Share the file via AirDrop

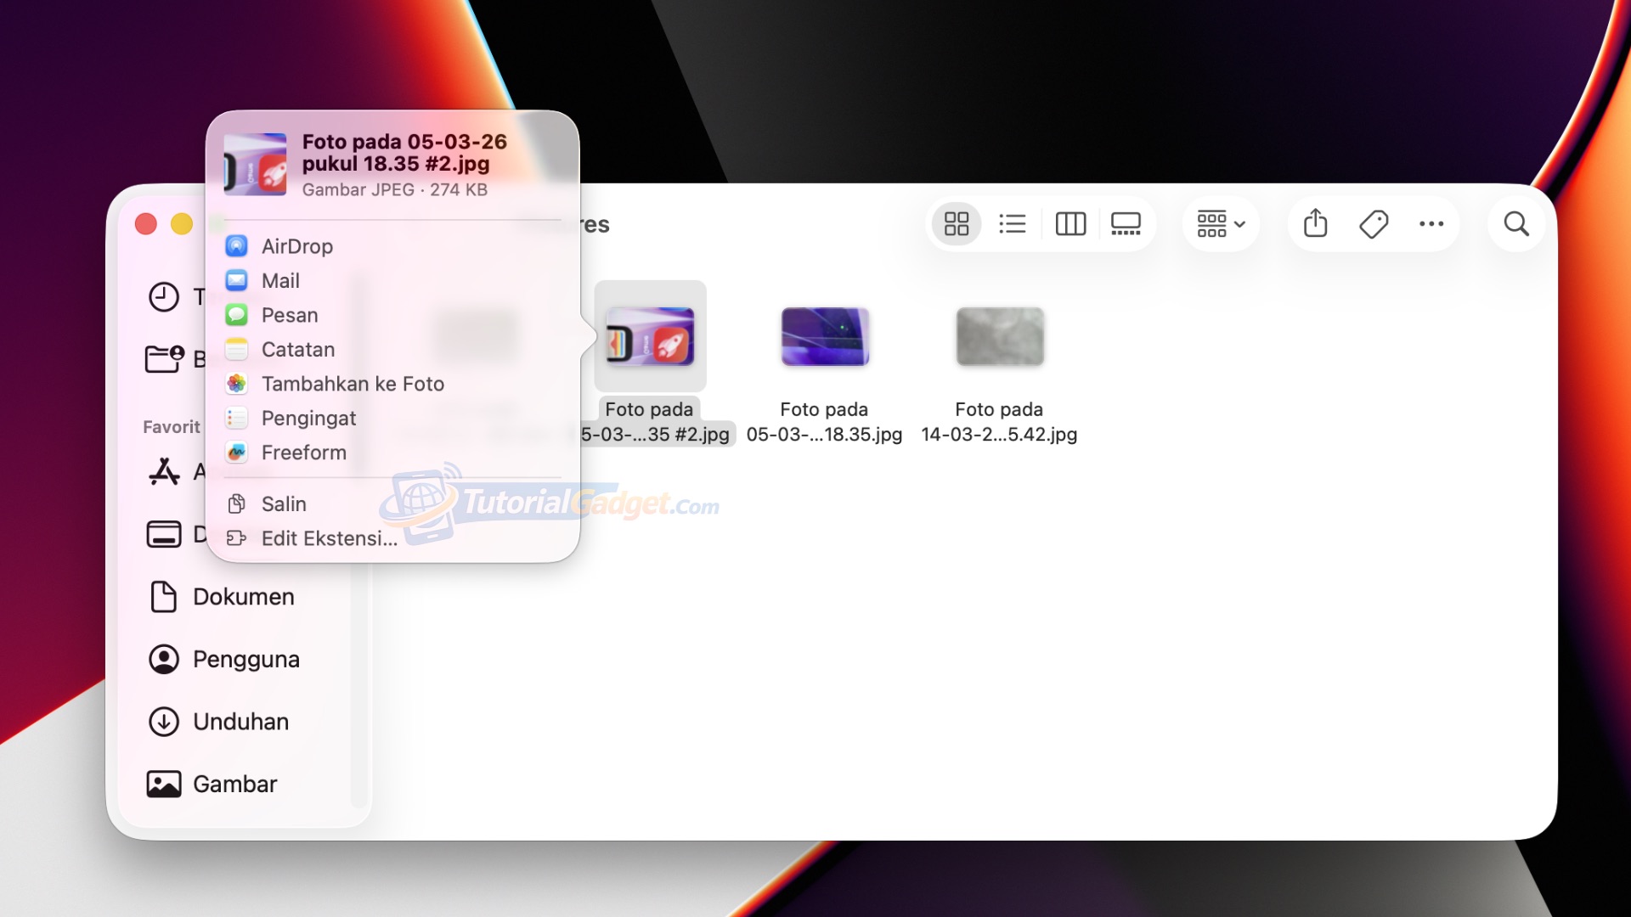[296, 246]
